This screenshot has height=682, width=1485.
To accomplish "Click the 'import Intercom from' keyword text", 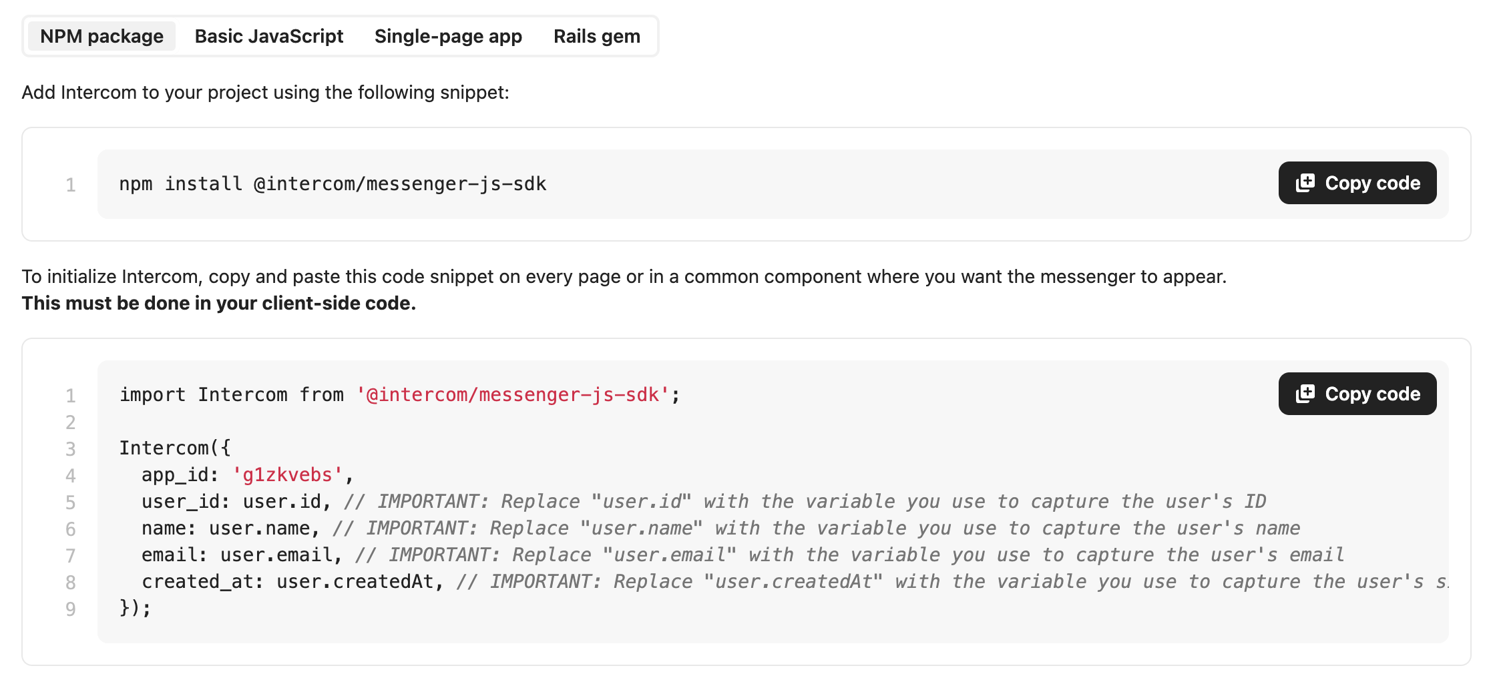I will [231, 395].
